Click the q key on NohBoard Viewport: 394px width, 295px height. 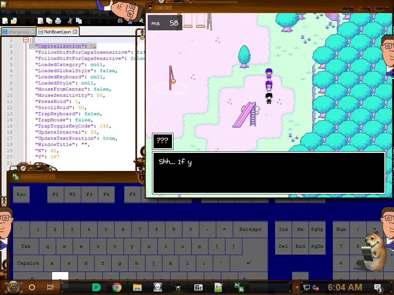coord(47,246)
